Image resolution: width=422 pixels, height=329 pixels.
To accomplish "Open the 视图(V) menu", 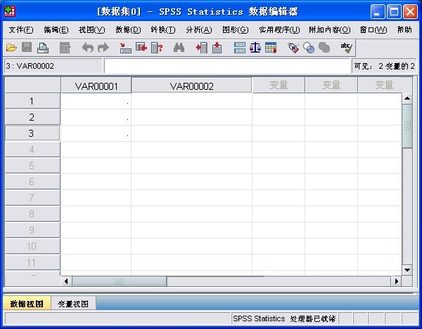I will [x=91, y=29].
